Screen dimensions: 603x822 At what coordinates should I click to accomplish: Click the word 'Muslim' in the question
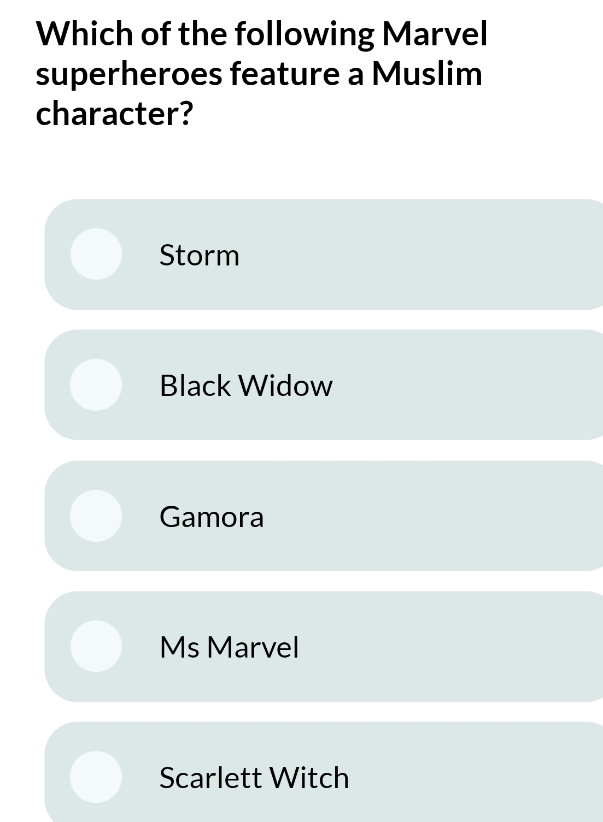click(426, 74)
